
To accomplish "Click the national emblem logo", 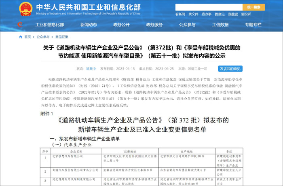I will [x=25, y=8].
